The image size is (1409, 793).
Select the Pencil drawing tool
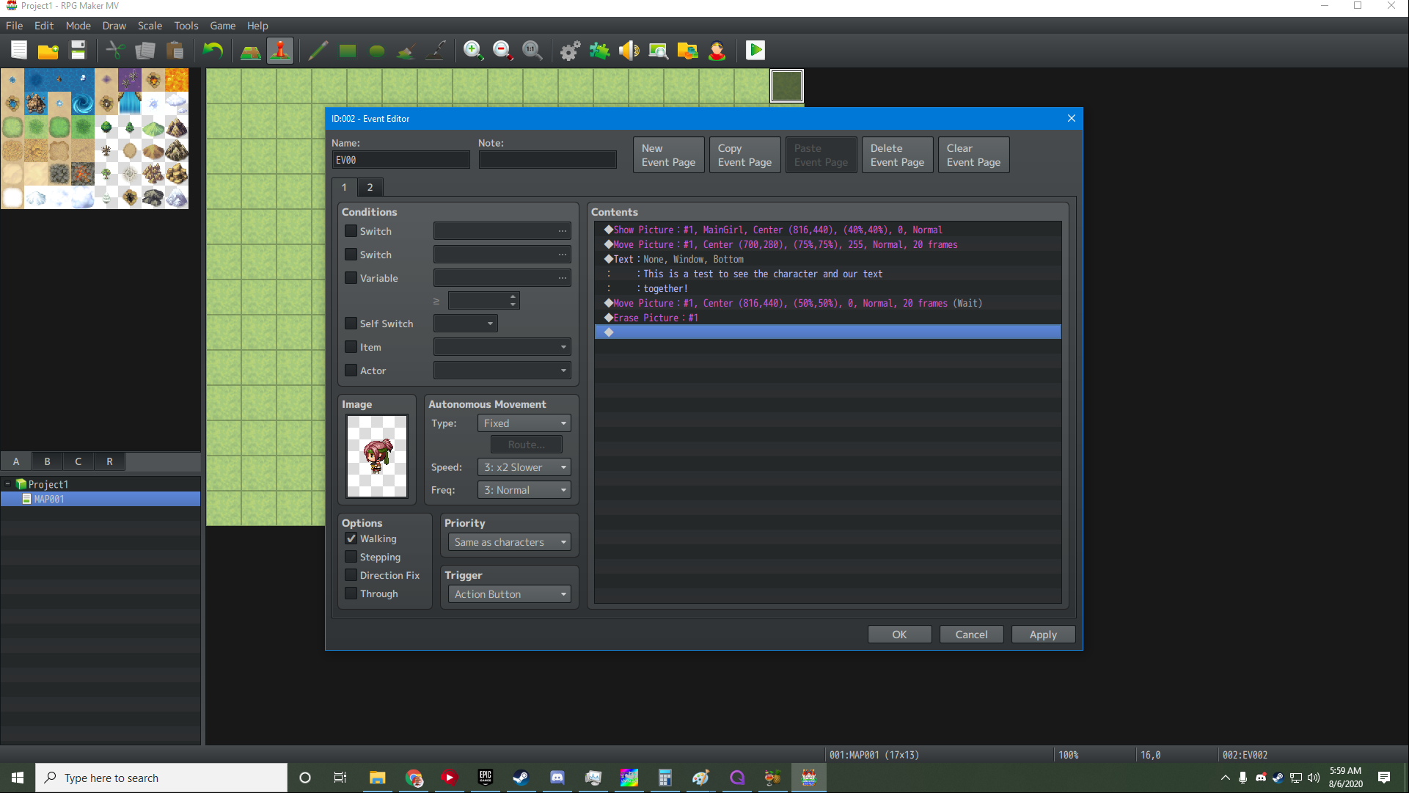click(318, 51)
